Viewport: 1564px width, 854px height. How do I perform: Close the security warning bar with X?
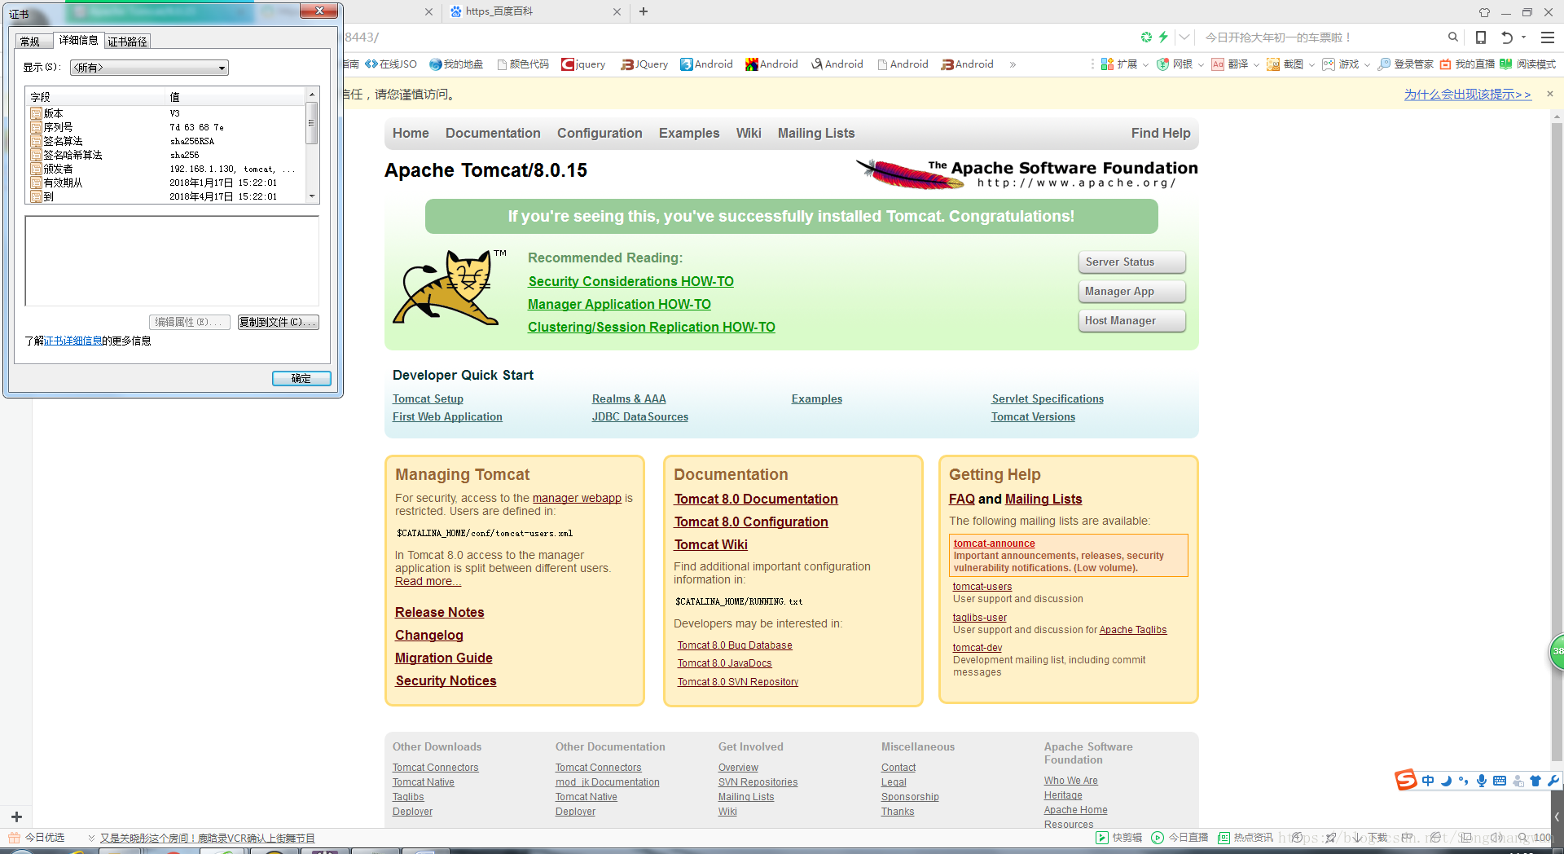tap(1550, 94)
